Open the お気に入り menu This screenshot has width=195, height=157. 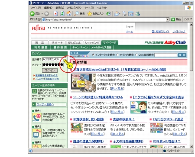tap(74, 8)
